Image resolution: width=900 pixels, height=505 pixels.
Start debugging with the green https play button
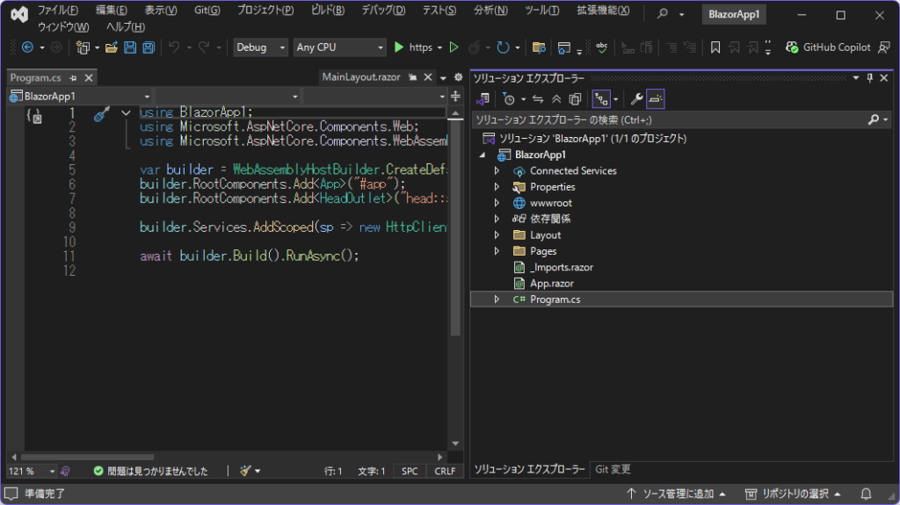[x=399, y=47]
